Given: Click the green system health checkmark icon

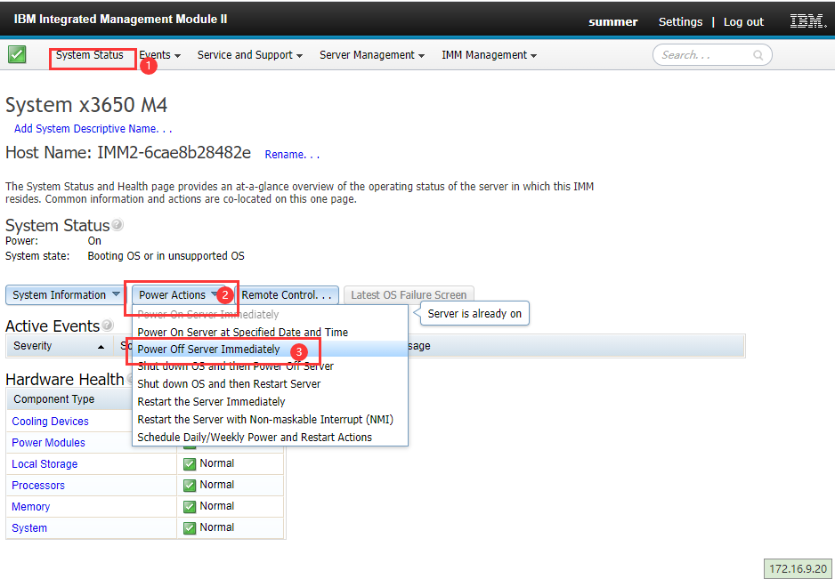Looking at the screenshot, I should point(17,54).
